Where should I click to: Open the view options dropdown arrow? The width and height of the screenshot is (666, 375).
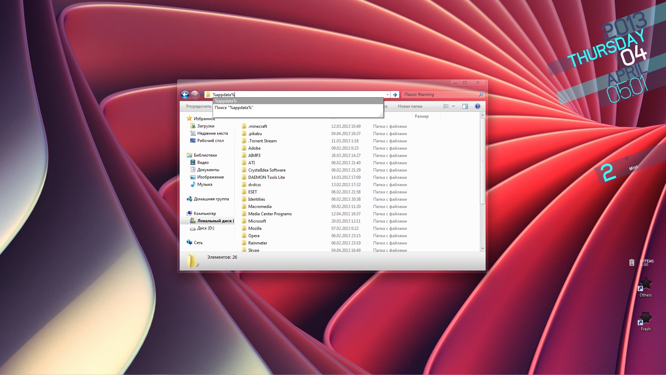point(453,107)
